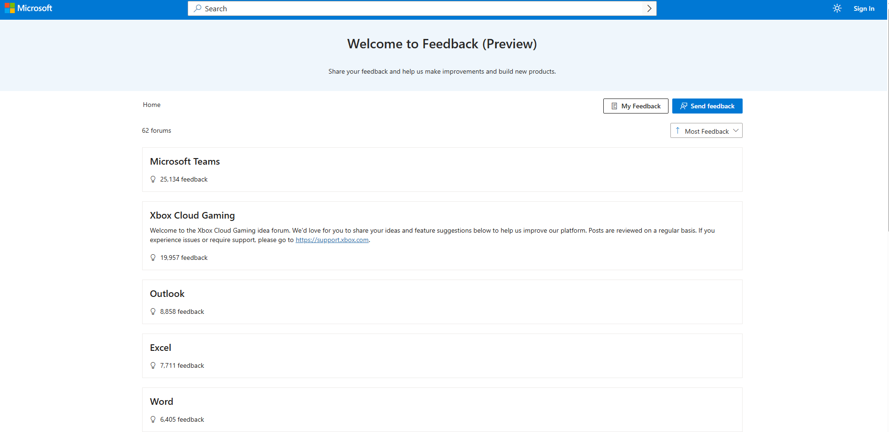Click the lightbulb icon under Outlook
889x432 pixels.
[x=153, y=311]
